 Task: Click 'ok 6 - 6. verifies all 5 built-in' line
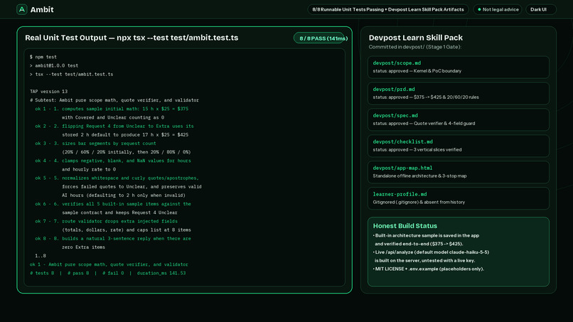(113, 204)
